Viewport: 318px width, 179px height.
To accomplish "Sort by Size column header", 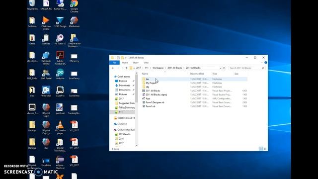I will (237, 74).
